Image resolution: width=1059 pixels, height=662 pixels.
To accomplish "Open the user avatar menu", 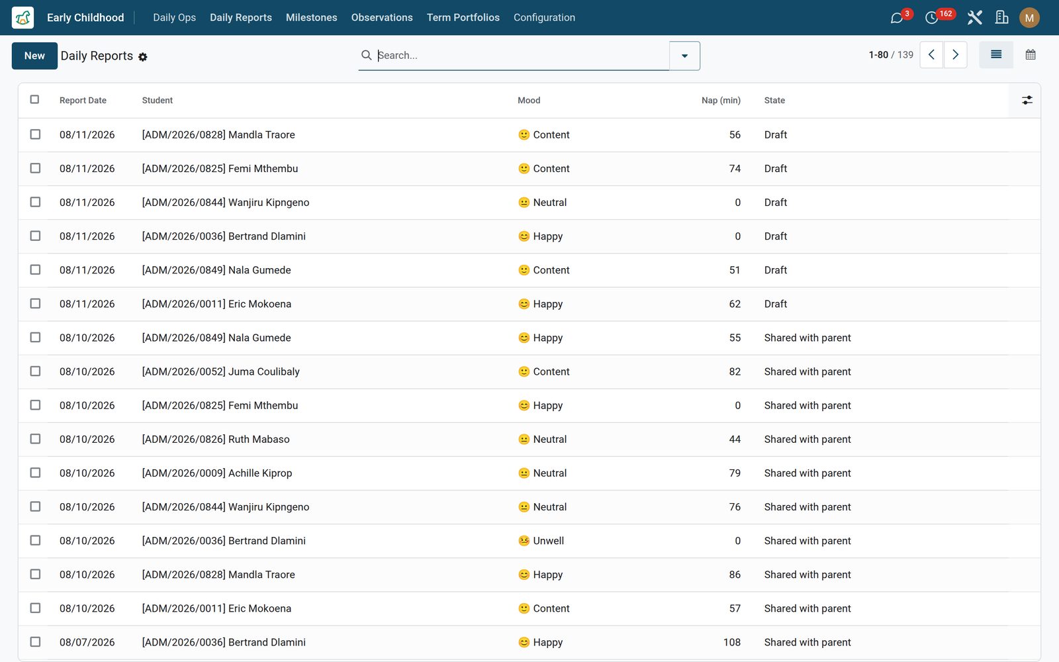I will pyautogui.click(x=1029, y=18).
